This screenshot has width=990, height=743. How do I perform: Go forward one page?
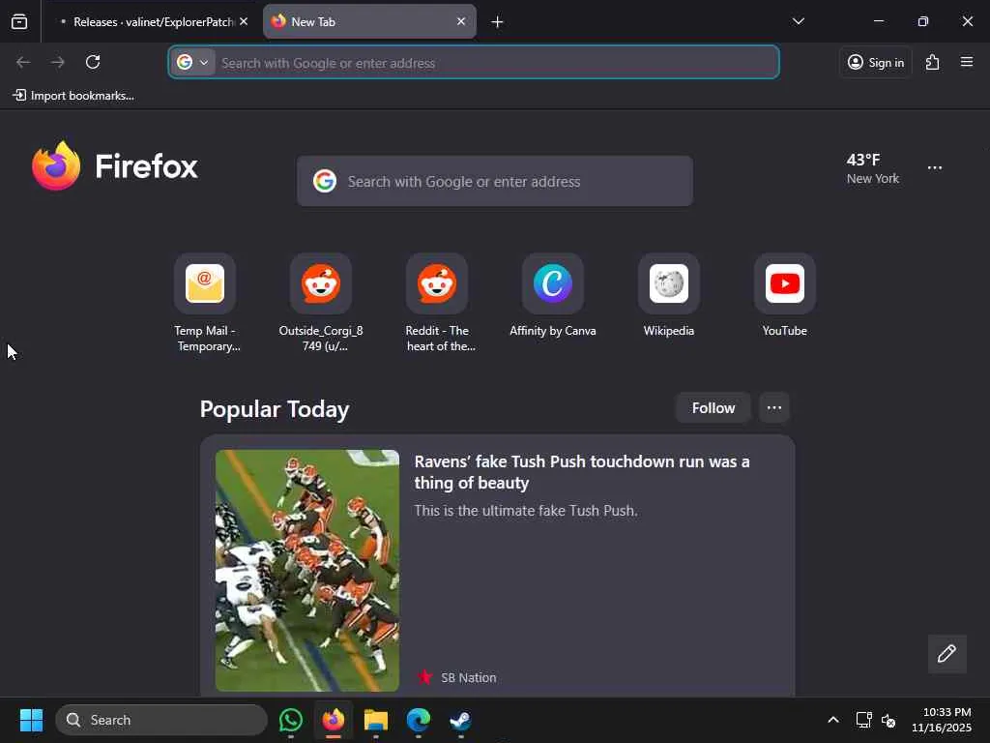tap(58, 62)
